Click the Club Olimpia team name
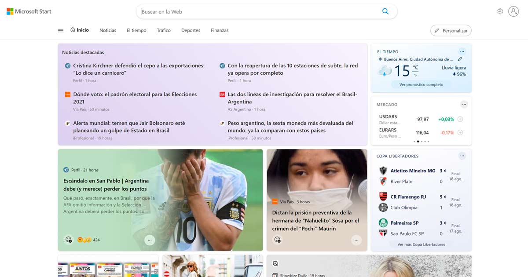This screenshot has width=528, height=277. pos(404,208)
